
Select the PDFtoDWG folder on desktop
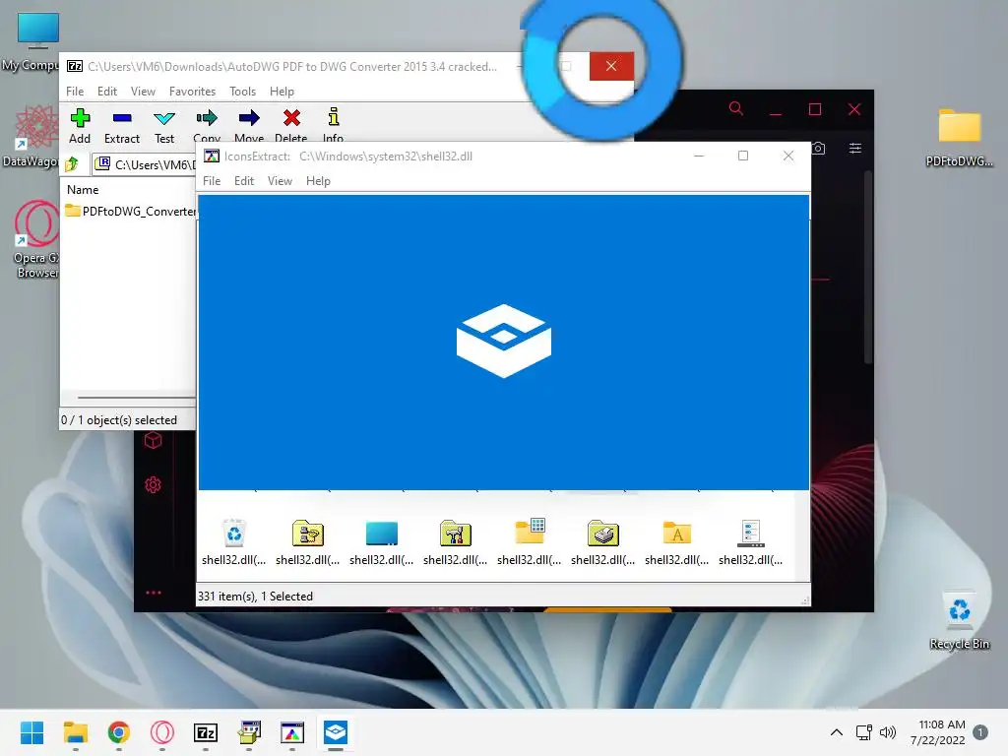[x=959, y=138]
